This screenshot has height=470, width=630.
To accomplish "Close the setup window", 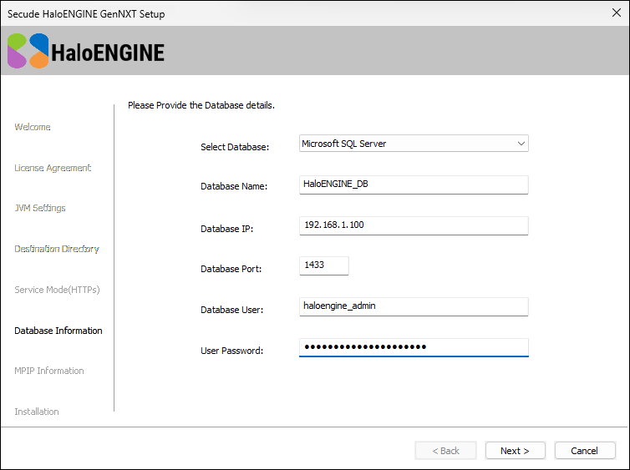I will pos(617,13).
